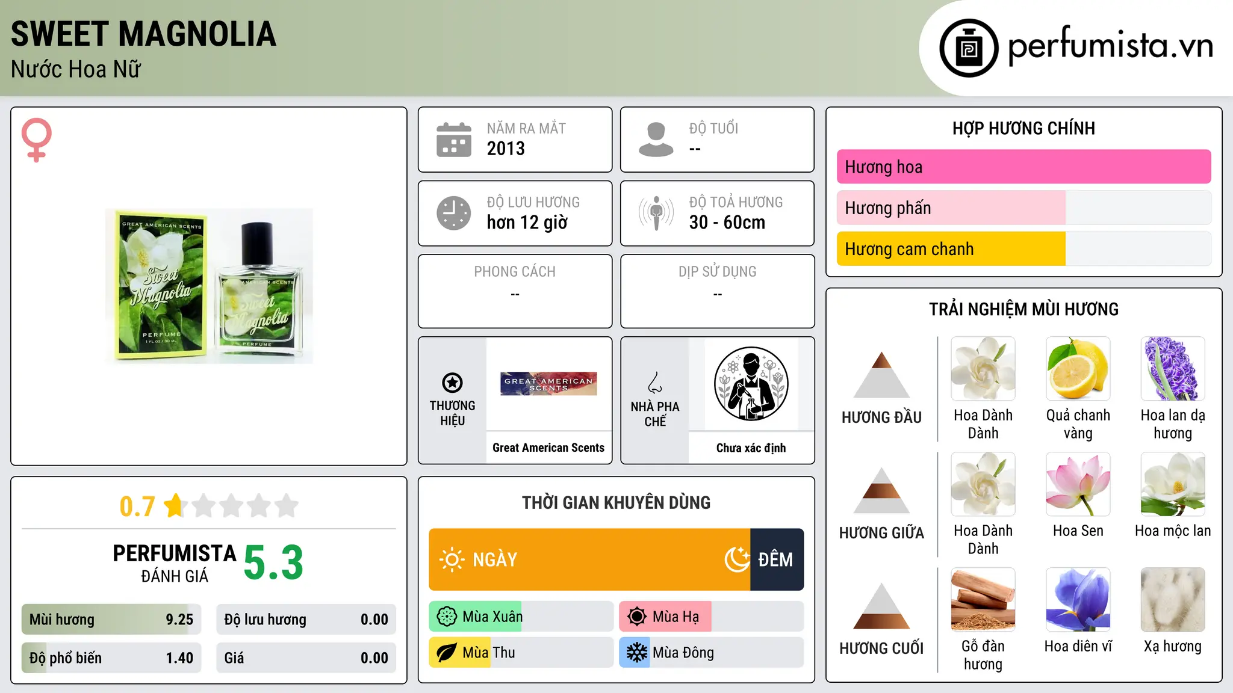The image size is (1233, 693).
Task: Select the Hoa mộc lan magnolia image
Action: (x=1173, y=484)
